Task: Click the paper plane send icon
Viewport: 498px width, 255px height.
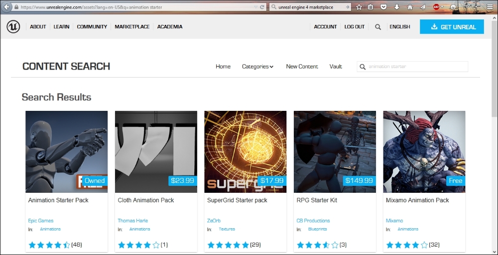Action: 423,7
